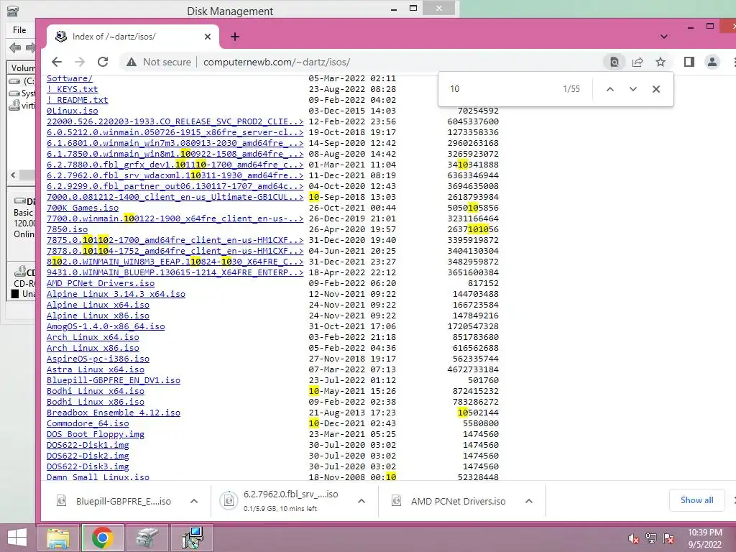Download DOS622-Disk2.img
Screen dimensions: 736x552
[88, 456]
